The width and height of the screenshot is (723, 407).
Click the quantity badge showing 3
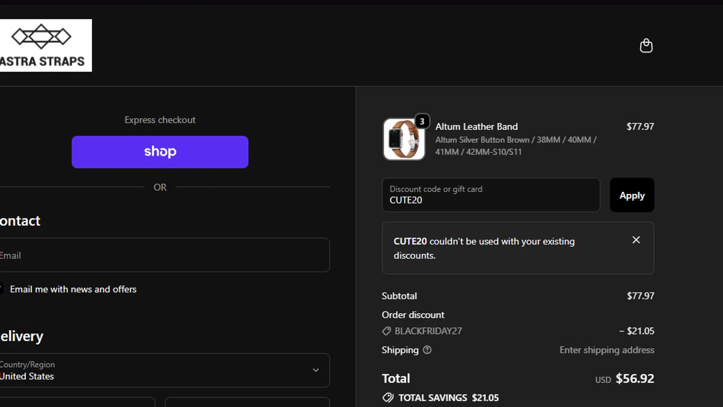[x=422, y=121]
